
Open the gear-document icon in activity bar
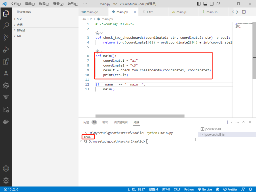click(x=6, y=109)
